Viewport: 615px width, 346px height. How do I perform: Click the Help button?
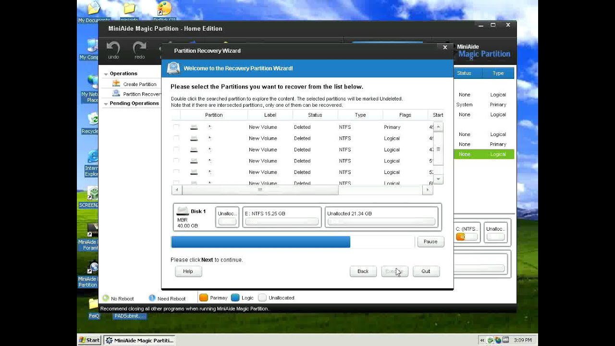188,272
